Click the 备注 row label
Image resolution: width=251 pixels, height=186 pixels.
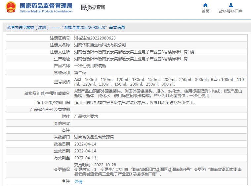66,130
